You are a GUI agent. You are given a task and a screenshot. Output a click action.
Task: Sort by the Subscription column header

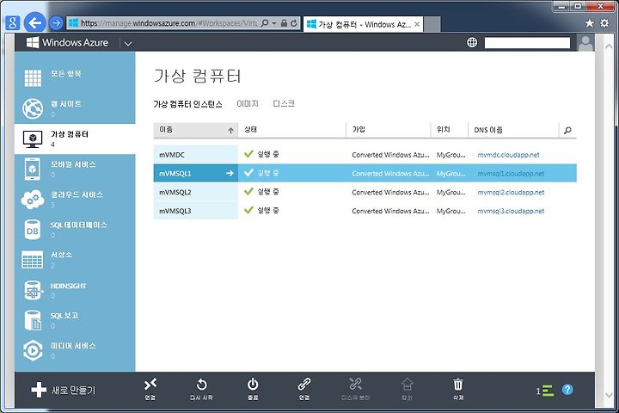[389, 130]
